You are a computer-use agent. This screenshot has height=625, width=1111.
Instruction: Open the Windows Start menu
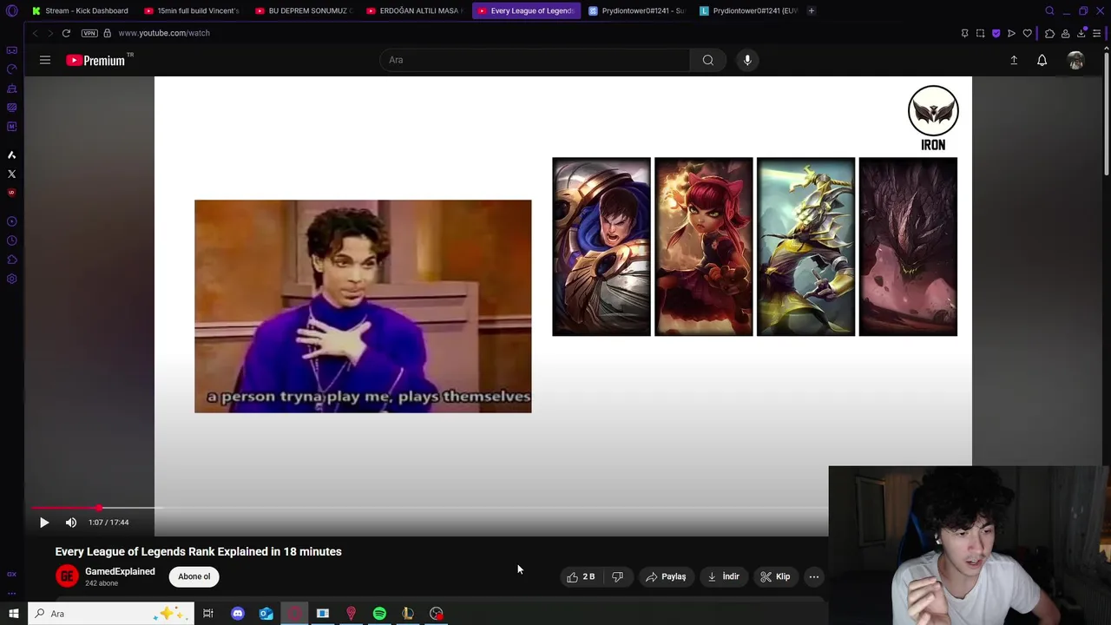tap(14, 614)
